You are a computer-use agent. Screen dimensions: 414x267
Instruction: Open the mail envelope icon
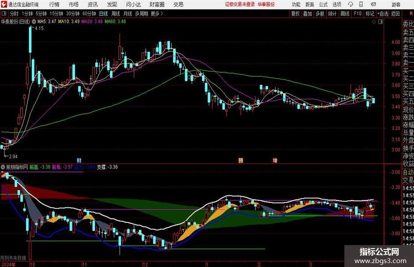point(373,4)
